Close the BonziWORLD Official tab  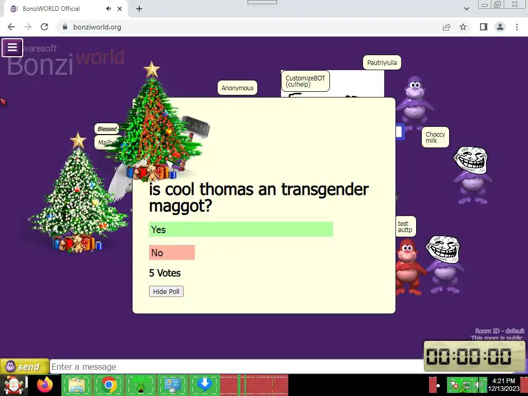coord(120,9)
